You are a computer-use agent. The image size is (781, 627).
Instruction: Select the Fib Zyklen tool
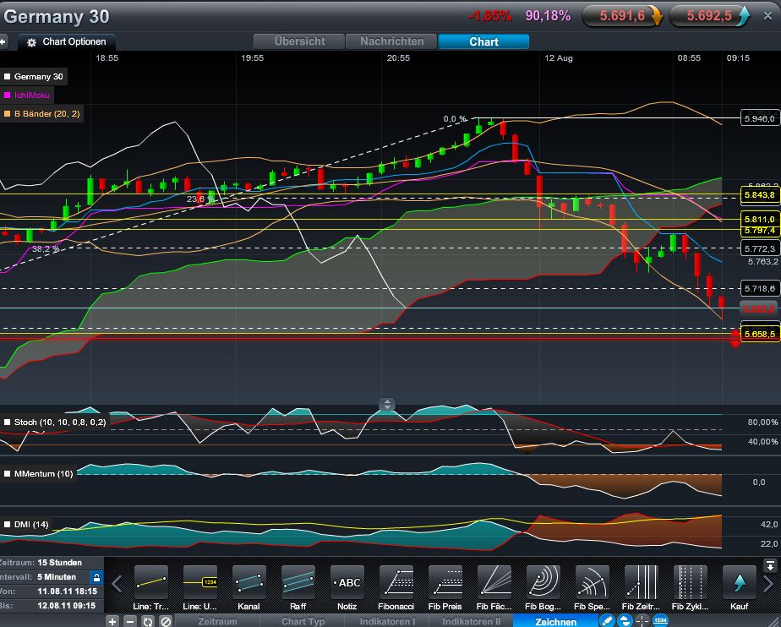[x=690, y=582]
